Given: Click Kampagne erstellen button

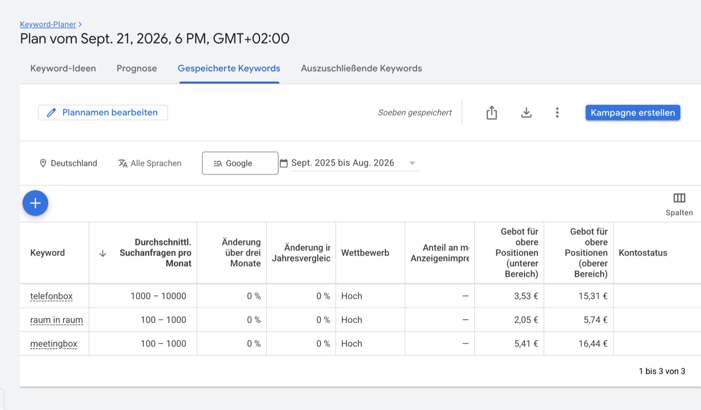Looking at the screenshot, I should pos(633,113).
